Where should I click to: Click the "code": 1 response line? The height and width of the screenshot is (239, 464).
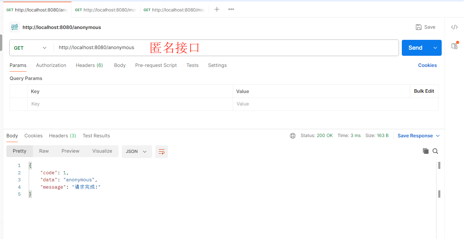[55, 173]
